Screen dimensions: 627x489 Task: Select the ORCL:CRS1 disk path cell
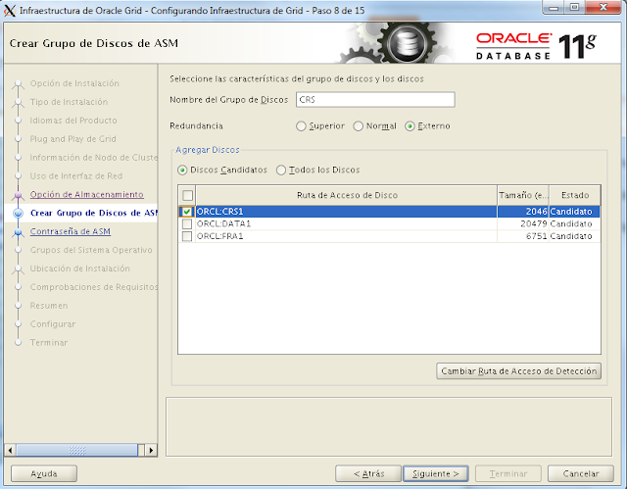[x=346, y=212]
